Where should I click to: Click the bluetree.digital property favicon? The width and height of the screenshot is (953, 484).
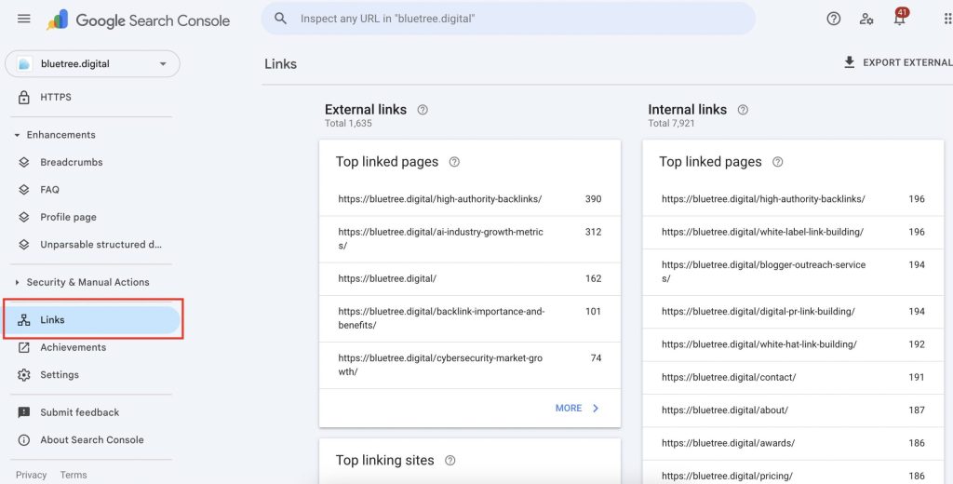24,64
